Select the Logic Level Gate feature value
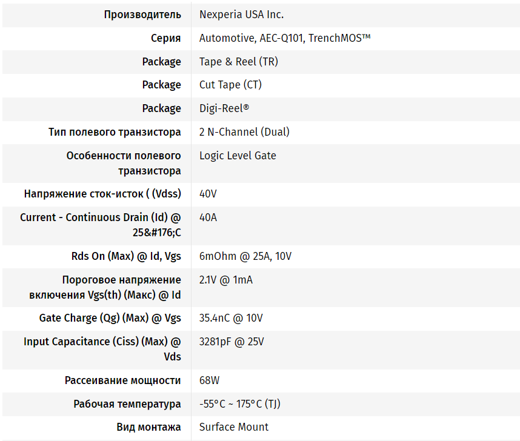Screen dimensions: 520x441 pyautogui.click(x=238, y=156)
